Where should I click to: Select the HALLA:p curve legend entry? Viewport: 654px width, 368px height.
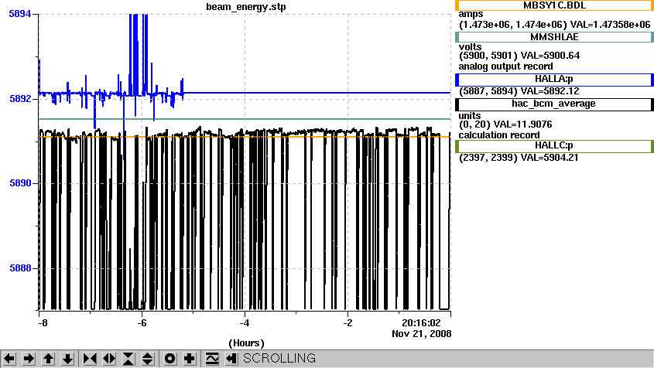point(554,79)
